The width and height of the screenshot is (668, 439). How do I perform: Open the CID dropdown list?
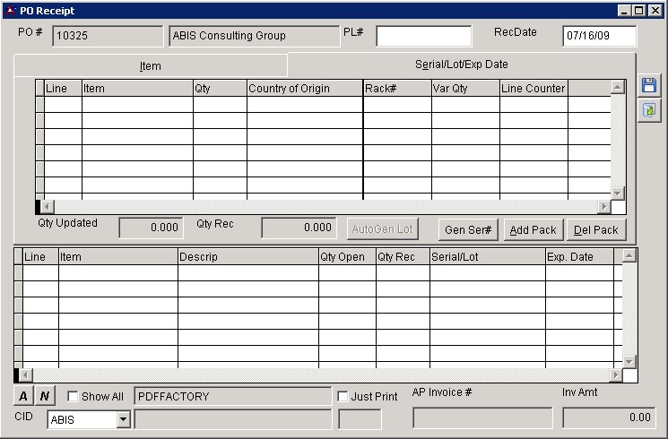coord(124,419)
